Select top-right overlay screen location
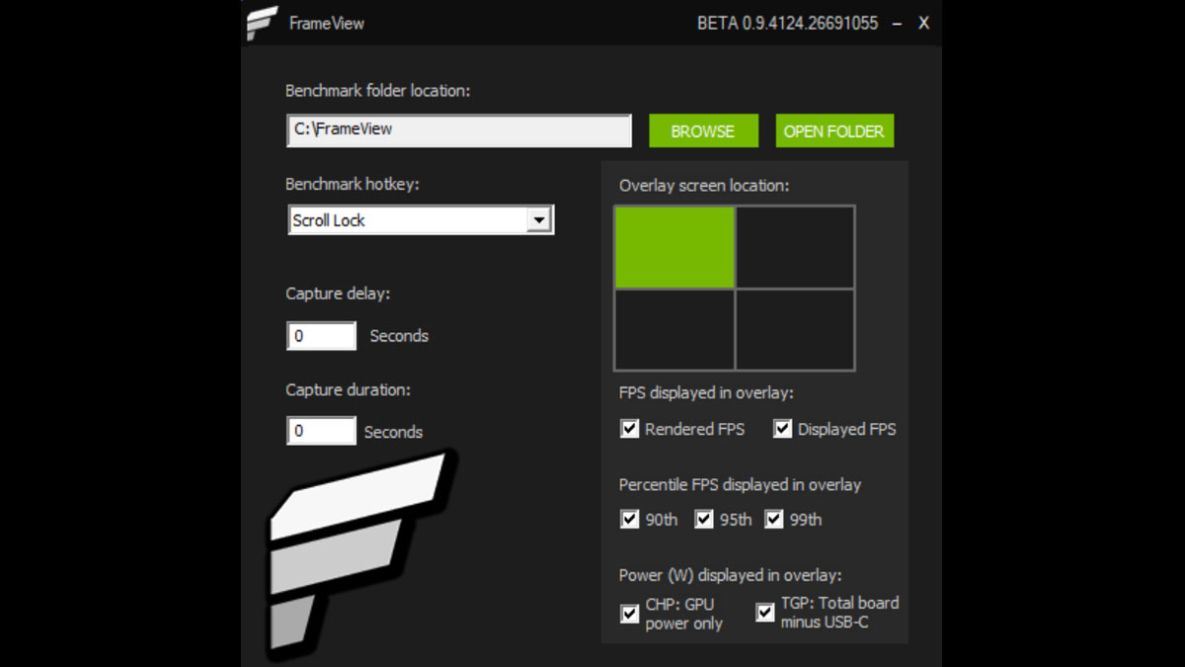Viewport: 1185px width, 667px height. coord(795,247)
